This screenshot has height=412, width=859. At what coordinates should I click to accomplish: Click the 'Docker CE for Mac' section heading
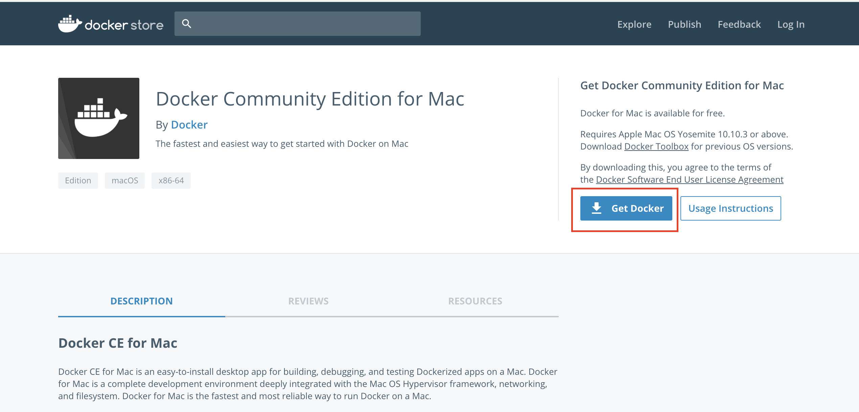[x=118, y=343]
